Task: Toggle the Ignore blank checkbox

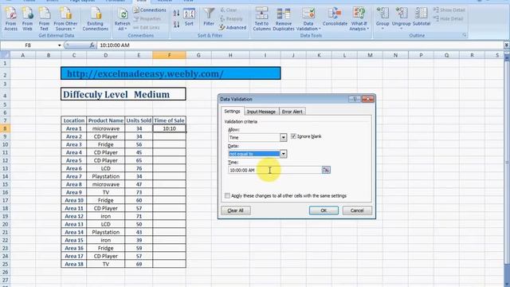Action: 293,136
